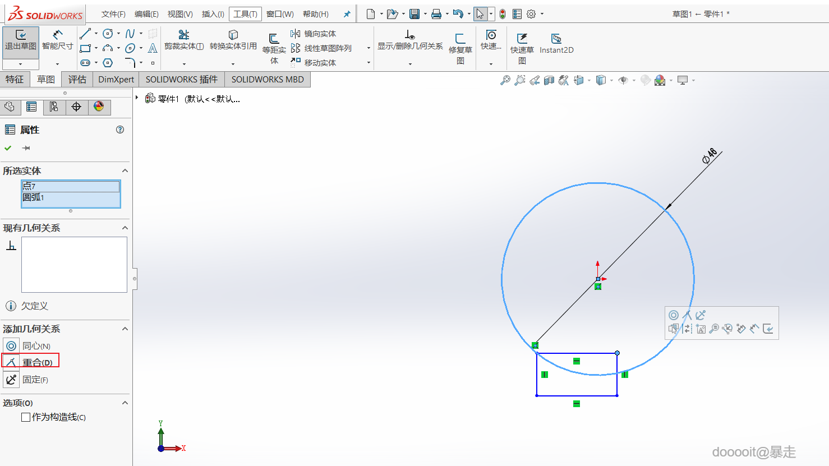Select the Smart Dimension (智能尺寸) tool

57,40
